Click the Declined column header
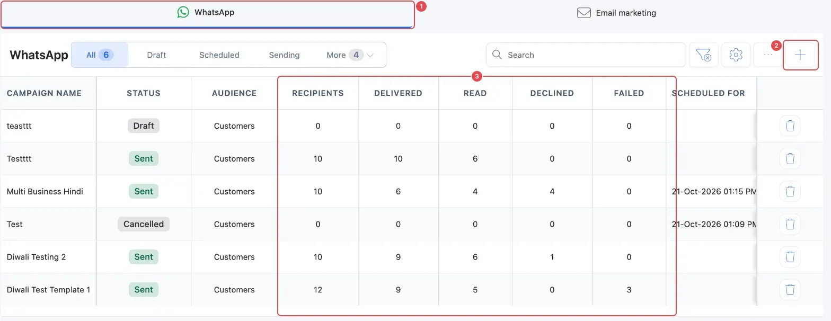Screen dimensions: 831x321 tap(552, 93)
